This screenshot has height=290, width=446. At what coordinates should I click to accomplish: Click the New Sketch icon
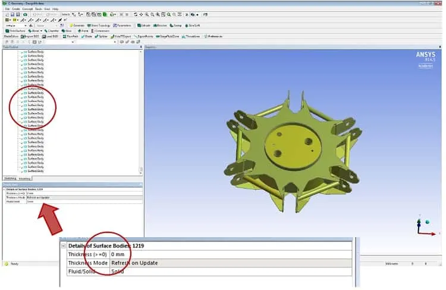point(62,26)
